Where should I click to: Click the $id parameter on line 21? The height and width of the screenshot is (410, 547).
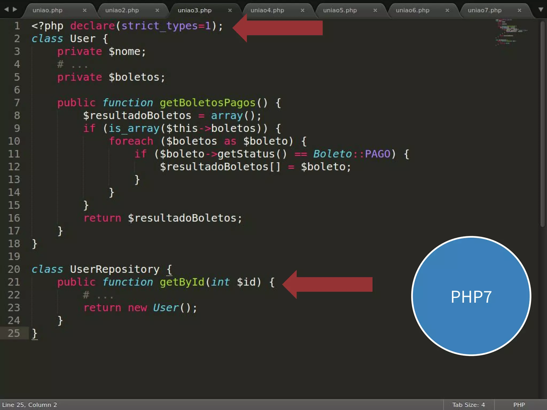pos(246,282)
